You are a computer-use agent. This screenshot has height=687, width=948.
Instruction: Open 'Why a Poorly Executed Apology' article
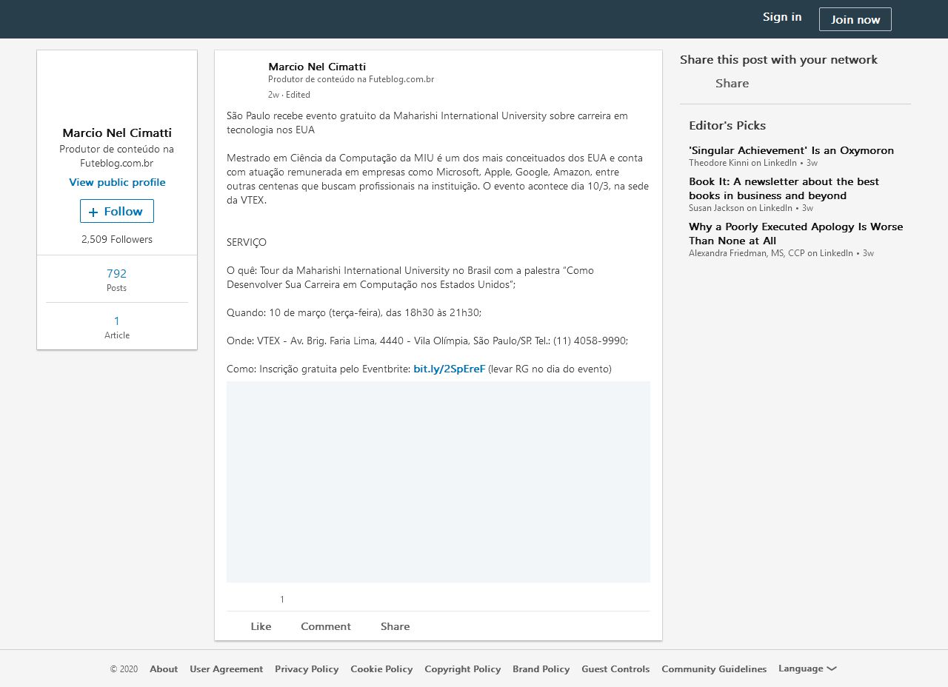pyautogui.click(x=795, y=233)
